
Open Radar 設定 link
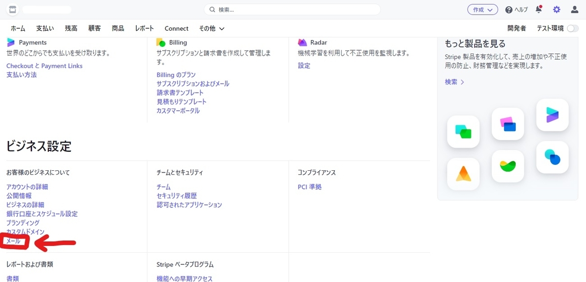pyautogui.click(x=304, y=66)
